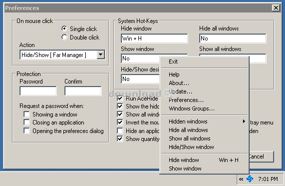Viewport: 285px width, 186px height.
Task: Close the Preferences dialog
Action: (276, 8)
